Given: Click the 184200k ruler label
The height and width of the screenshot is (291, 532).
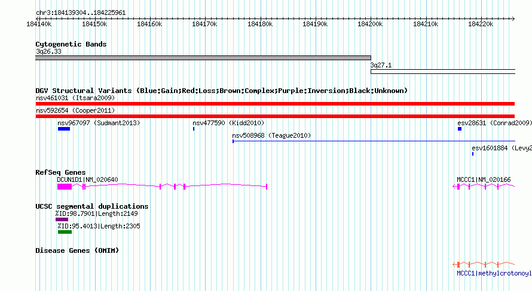Looking at the screenshot, I should click(370, 24).
